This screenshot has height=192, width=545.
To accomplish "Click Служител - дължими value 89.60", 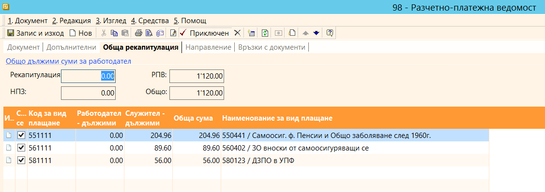I will (x=149, y=148).
